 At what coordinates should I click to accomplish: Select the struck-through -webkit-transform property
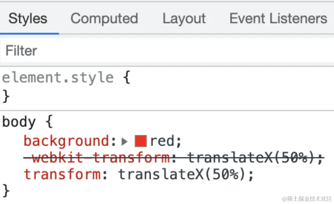(97, 158)
